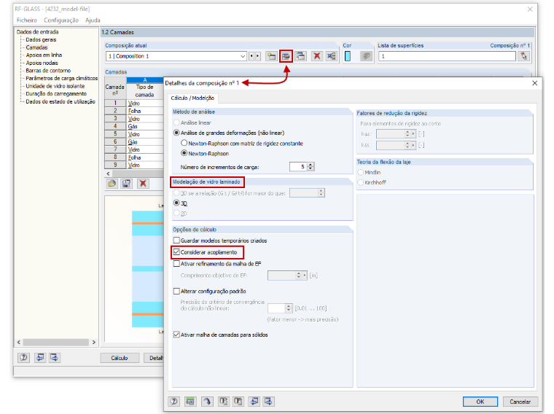554x414 pixels.
Task: Click the blue left-arrow icon in dialog footer
Action: tap(254, 402)
